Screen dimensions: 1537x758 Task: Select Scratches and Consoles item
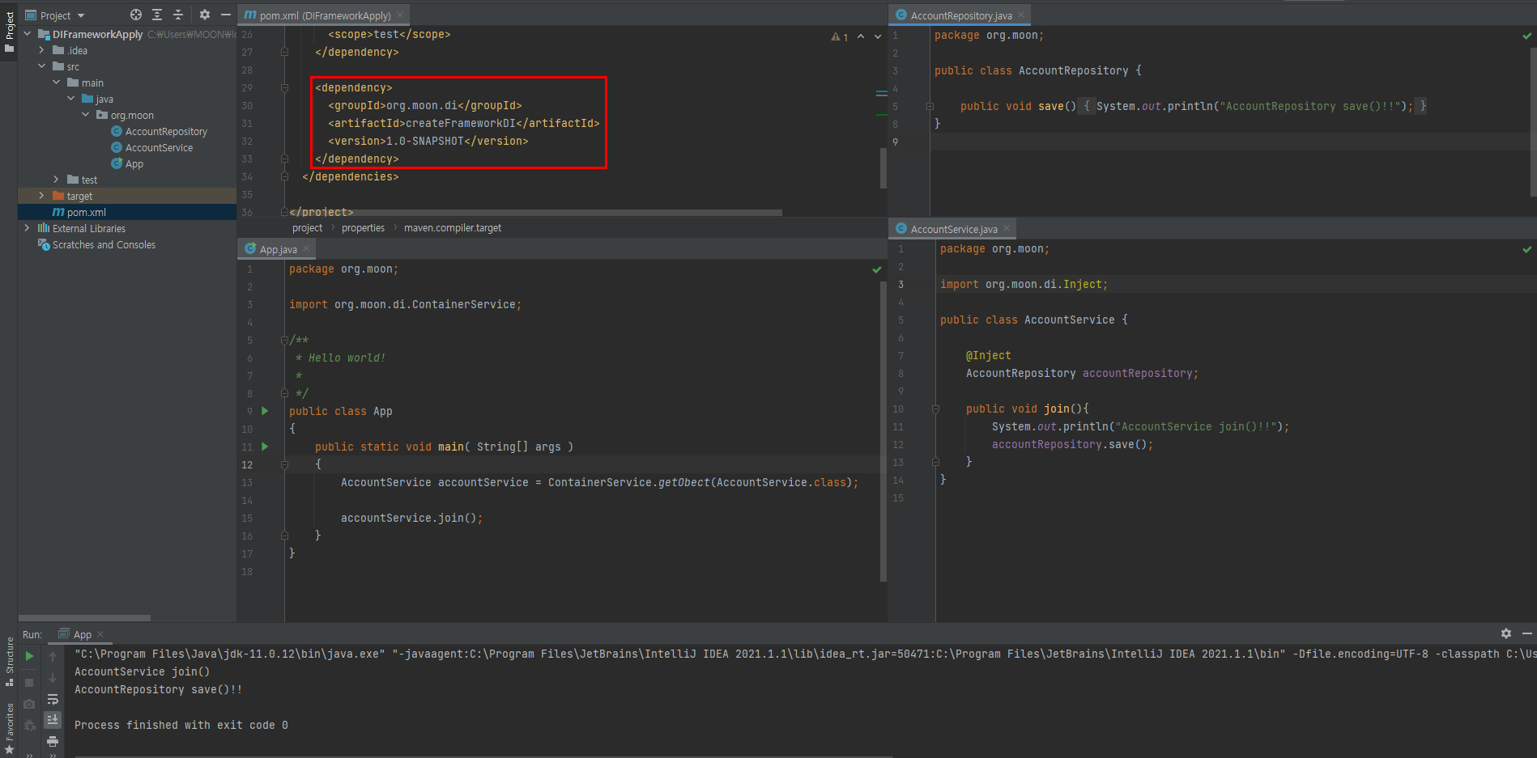coord(104,244)
